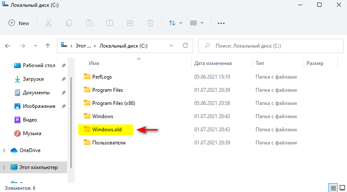
Task: Expand the address bar history dropdown
Action: point(171,46)
